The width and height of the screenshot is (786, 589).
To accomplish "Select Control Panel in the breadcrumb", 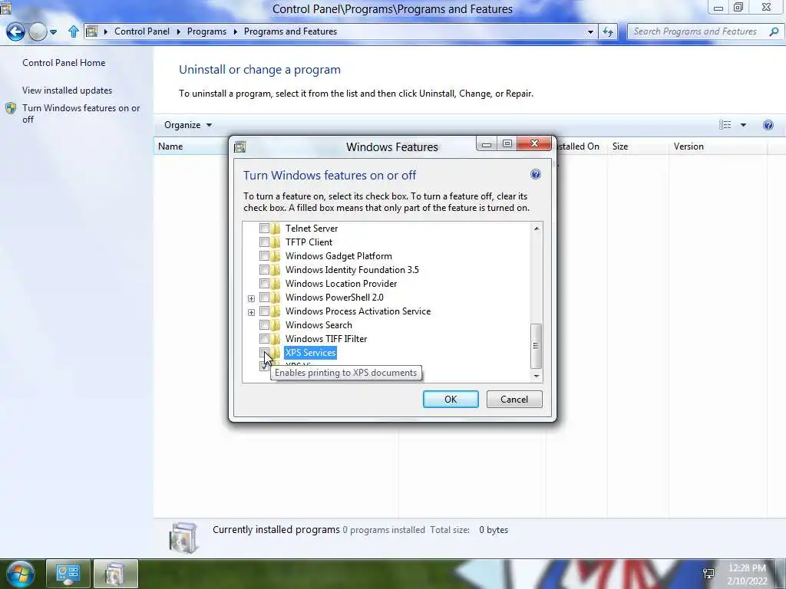I will coord(142,31).
